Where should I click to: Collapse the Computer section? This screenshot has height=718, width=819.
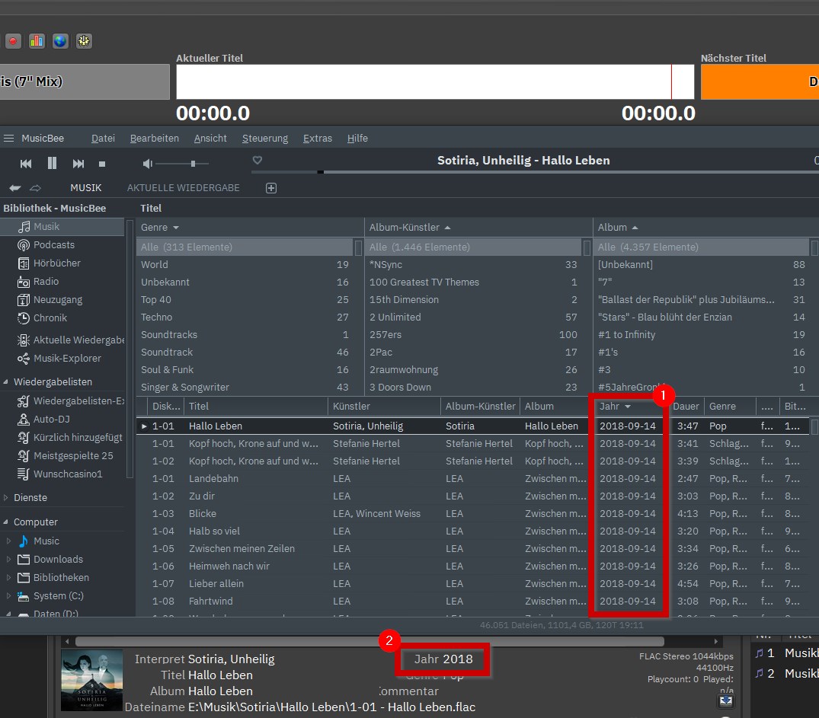[x=6, y=522]
